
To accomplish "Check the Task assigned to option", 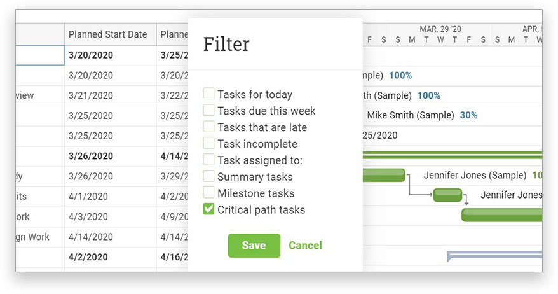I will coord(208,160).
